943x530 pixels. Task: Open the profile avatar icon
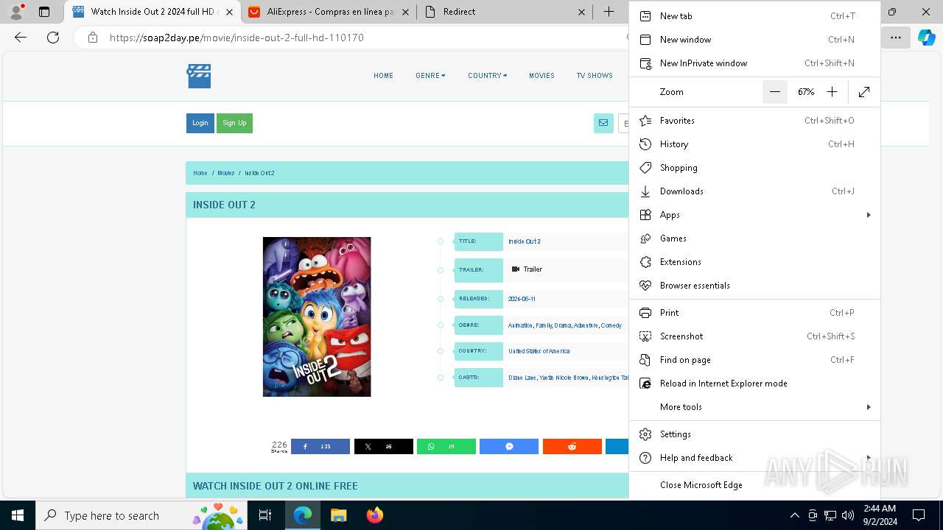point(16,12)
